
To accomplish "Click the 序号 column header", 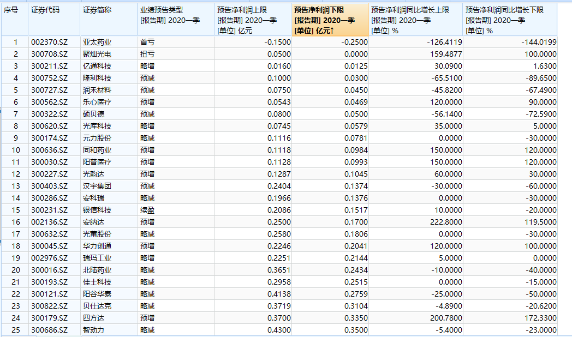I will pyautogui.click(x=15, y=20).
